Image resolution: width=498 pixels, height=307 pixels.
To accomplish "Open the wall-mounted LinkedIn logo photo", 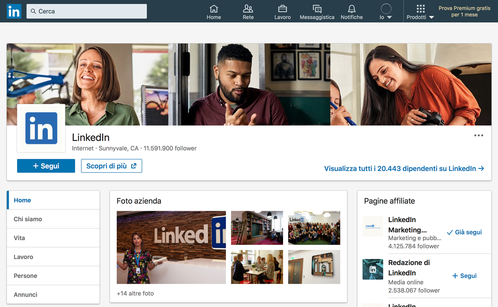I will click(314, 267).
